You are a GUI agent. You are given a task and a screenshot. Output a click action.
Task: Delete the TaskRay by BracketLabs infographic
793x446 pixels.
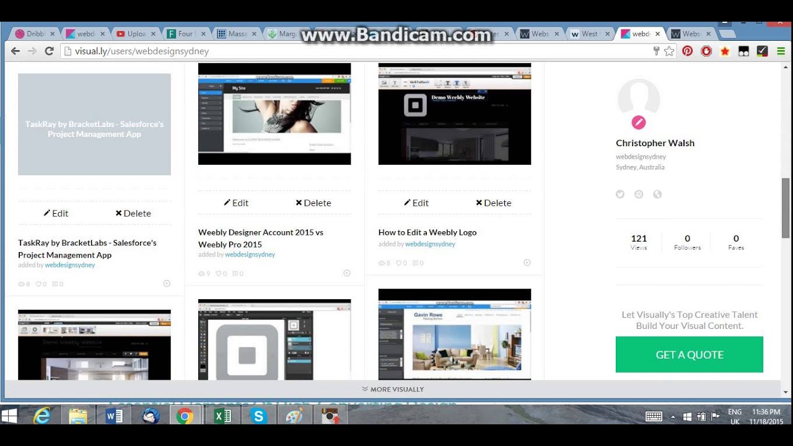point(133,213)
